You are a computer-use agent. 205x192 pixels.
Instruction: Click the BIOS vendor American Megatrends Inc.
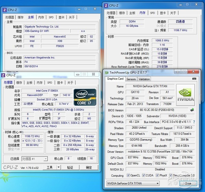59,57
